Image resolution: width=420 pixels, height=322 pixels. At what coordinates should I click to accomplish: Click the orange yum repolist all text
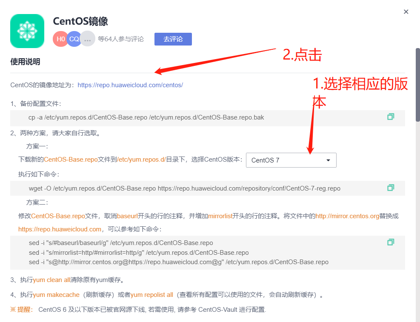[x=152, y=295]
